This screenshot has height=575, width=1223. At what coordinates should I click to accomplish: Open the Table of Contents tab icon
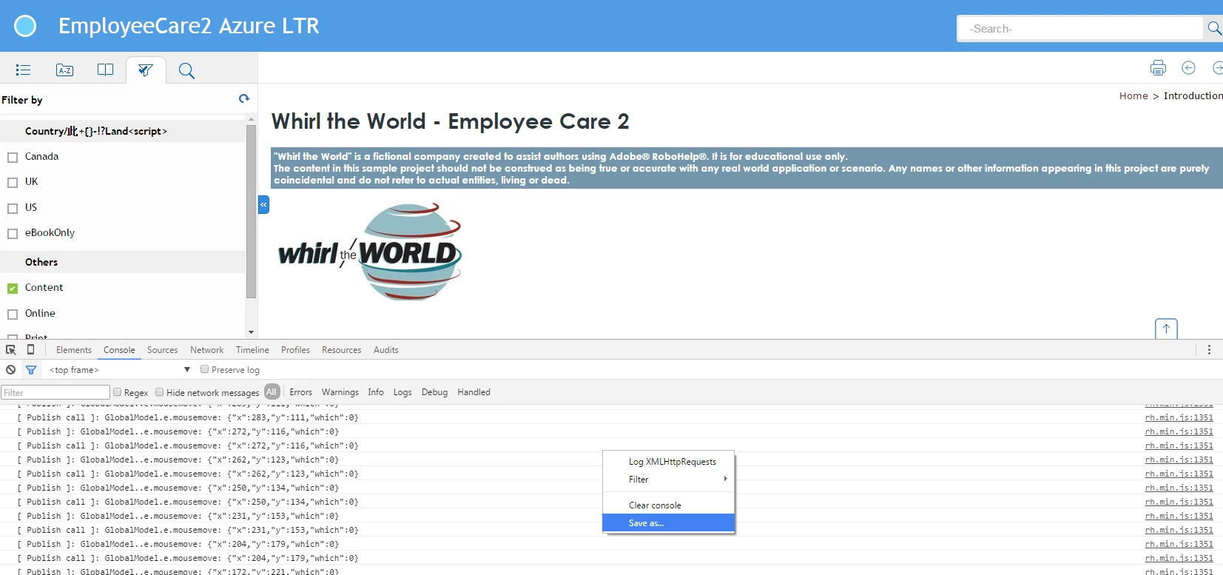pos(23,70)
